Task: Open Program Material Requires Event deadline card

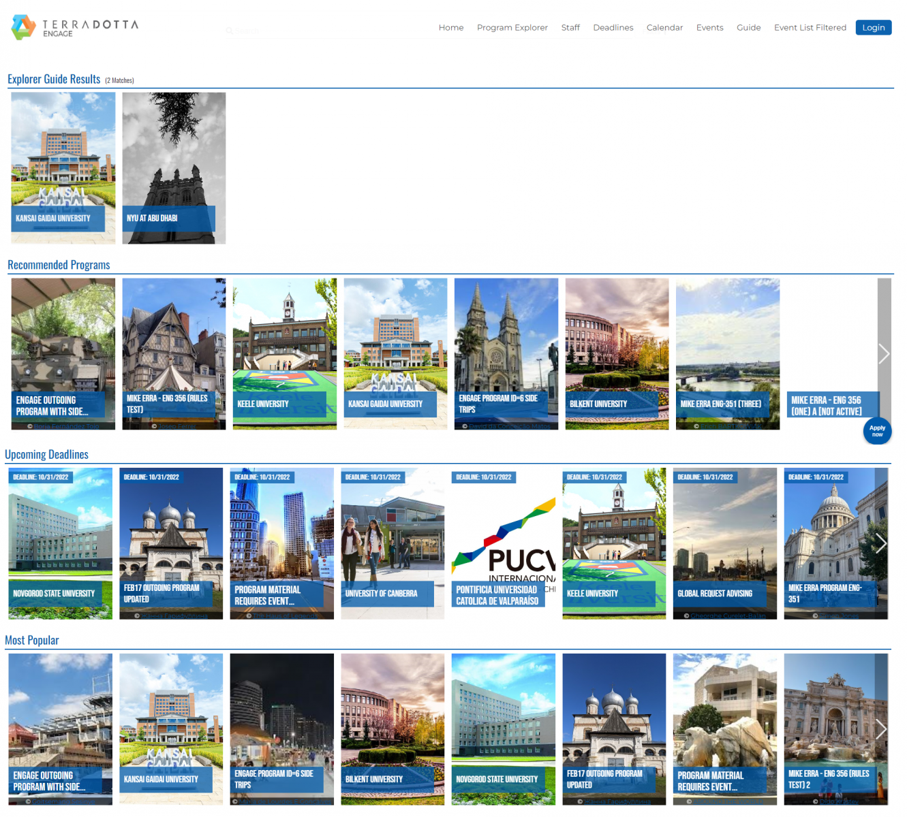Action: [x=282, y=543]
